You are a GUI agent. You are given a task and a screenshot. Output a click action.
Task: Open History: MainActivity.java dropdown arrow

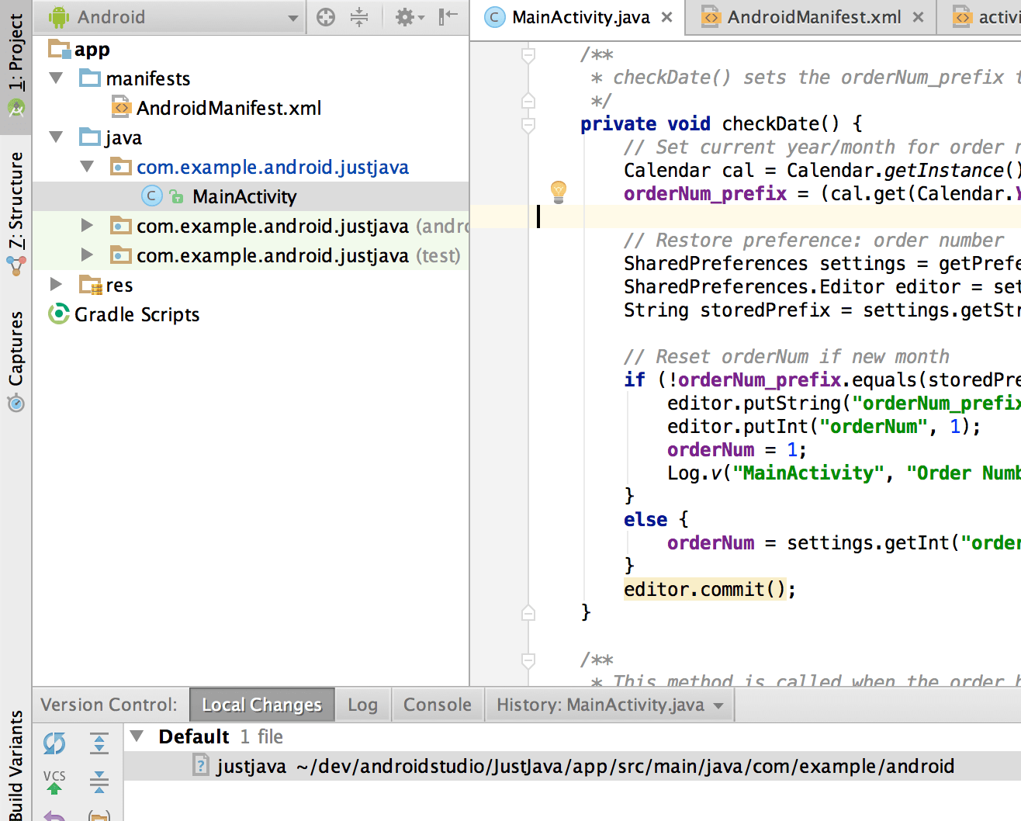718,705
